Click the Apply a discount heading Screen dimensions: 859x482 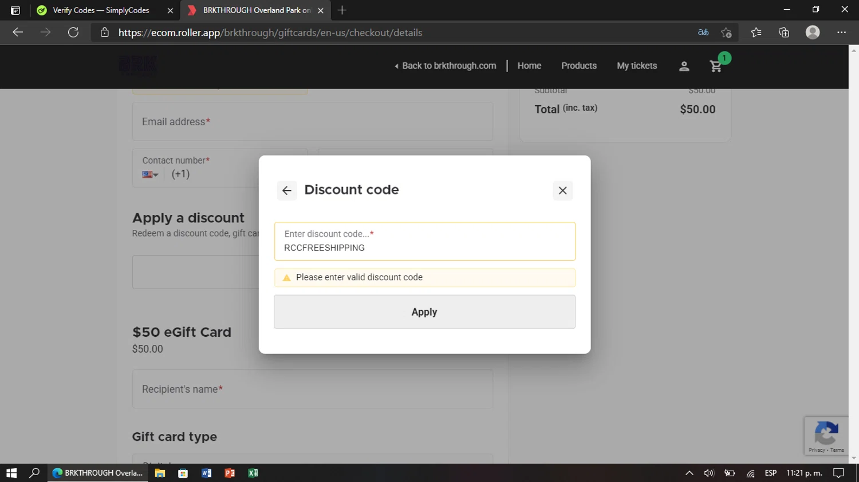click(188, 218)
